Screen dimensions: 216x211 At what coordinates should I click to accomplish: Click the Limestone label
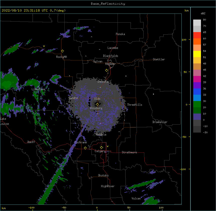(38, 89)
